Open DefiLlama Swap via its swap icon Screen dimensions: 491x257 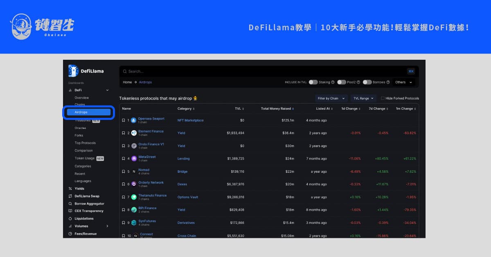coord(70,196)
